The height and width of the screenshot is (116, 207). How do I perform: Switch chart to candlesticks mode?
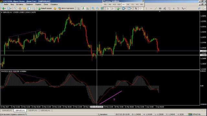83,8
